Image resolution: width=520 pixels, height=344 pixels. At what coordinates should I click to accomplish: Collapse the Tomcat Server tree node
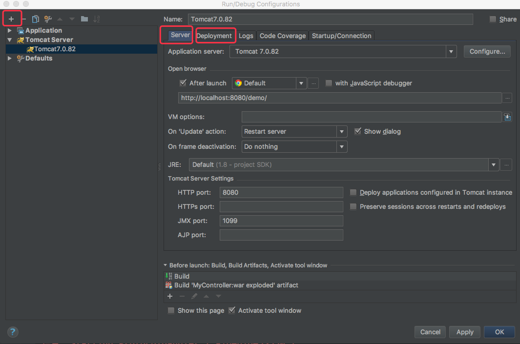click(10, 40)
